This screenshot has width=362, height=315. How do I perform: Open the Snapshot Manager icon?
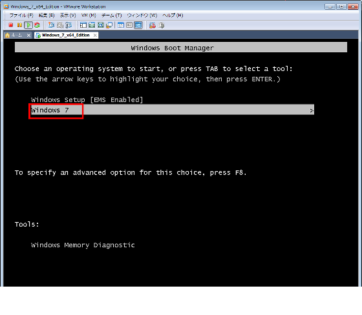69,25
